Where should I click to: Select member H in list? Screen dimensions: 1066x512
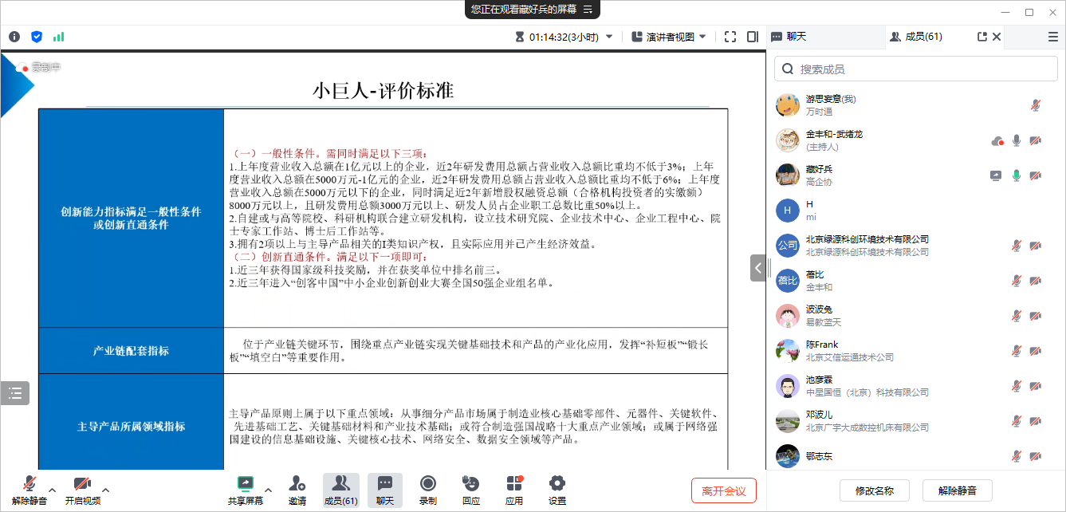click(916, 211)
